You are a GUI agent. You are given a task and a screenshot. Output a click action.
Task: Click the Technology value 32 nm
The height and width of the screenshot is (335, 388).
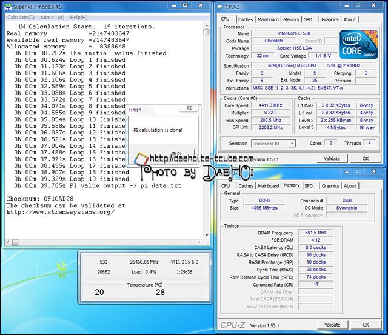pos(263,56)
